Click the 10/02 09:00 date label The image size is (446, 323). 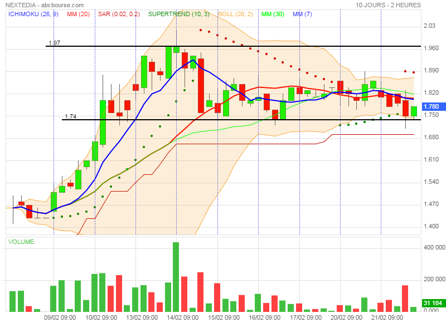[x=101, y=317]
